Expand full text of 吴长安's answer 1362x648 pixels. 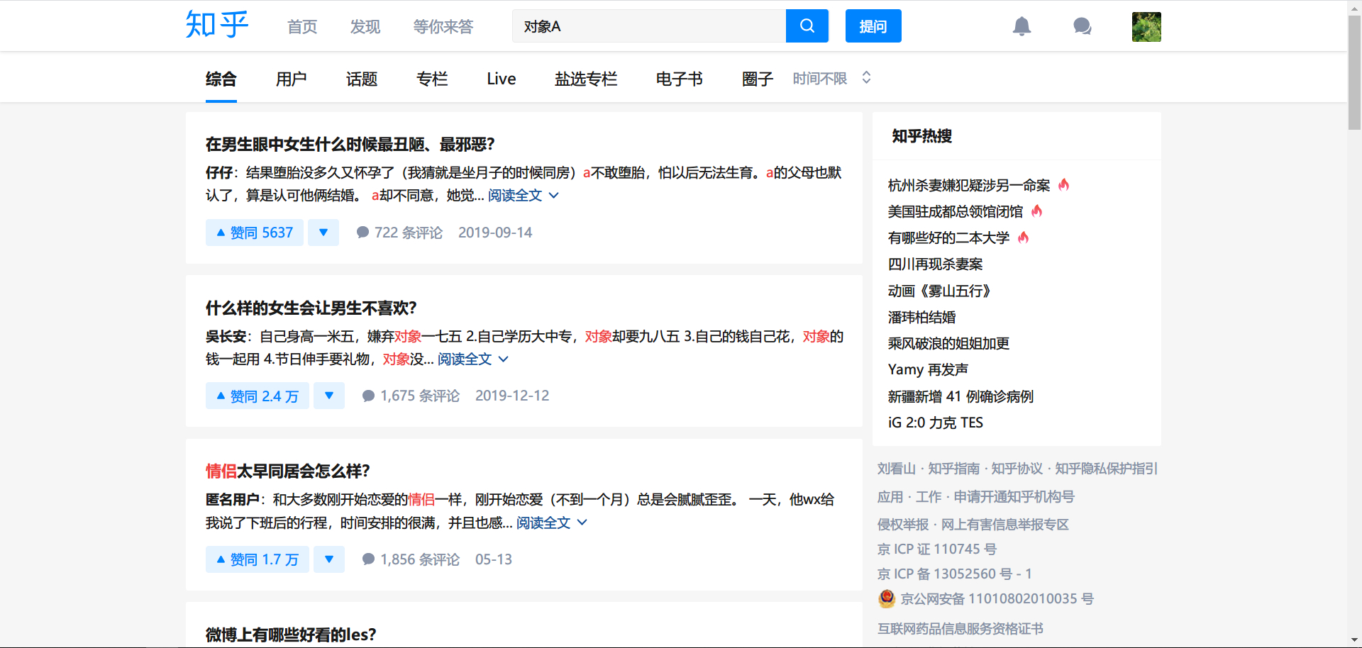click(x=472, y=359)
